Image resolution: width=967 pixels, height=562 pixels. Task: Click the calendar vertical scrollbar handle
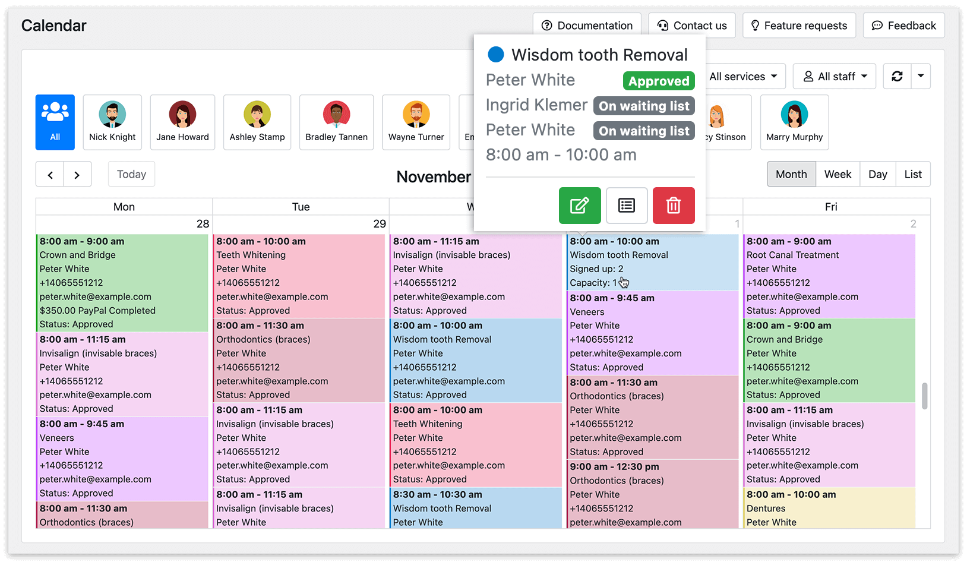[924, 396]
